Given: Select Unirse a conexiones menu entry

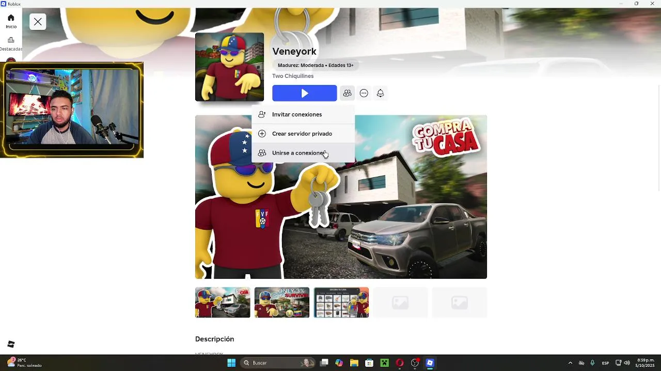Looking at the screenshot, I should [x=303, y=153].
